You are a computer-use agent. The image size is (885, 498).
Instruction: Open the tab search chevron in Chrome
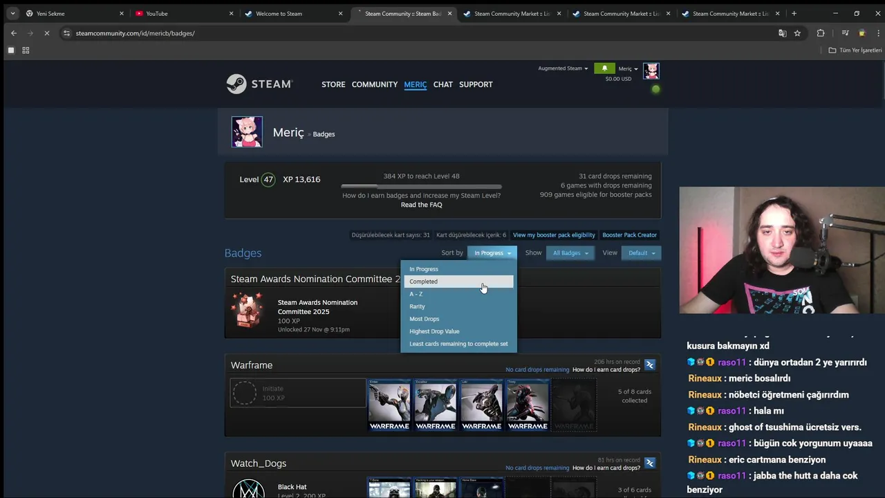(12, 13)
